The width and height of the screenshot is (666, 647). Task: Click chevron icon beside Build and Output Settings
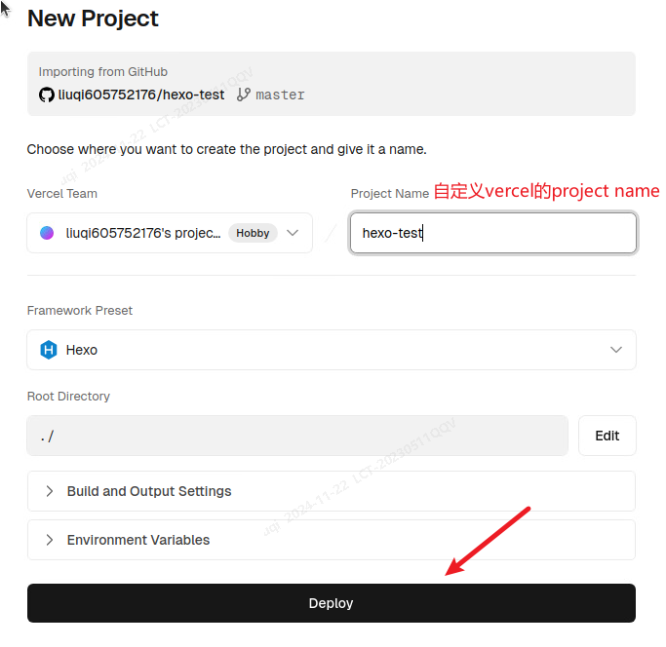tap(50, 491)
